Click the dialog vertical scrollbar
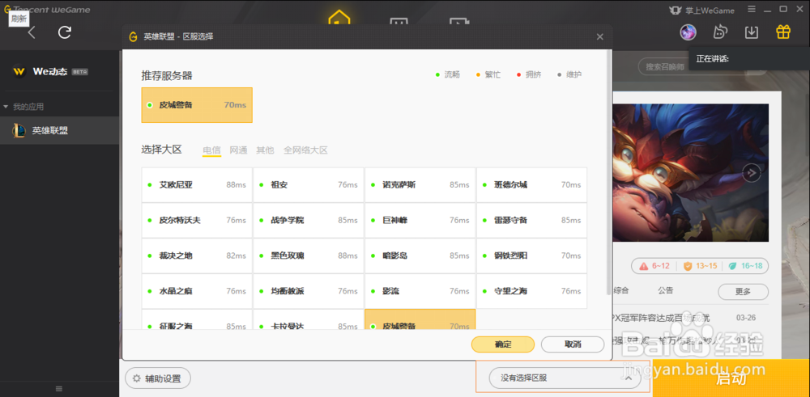Image resolution: width=810 pixels, height=397 pixels. pyautogui.click(x=608, y=172)
